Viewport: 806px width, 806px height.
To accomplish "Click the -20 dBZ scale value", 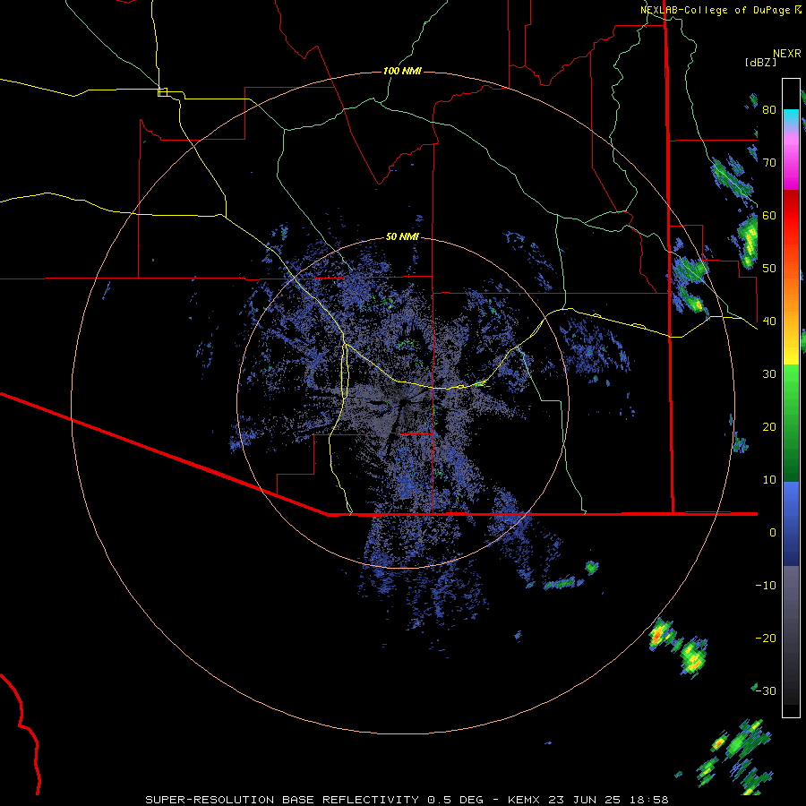I will coord(766,639).
